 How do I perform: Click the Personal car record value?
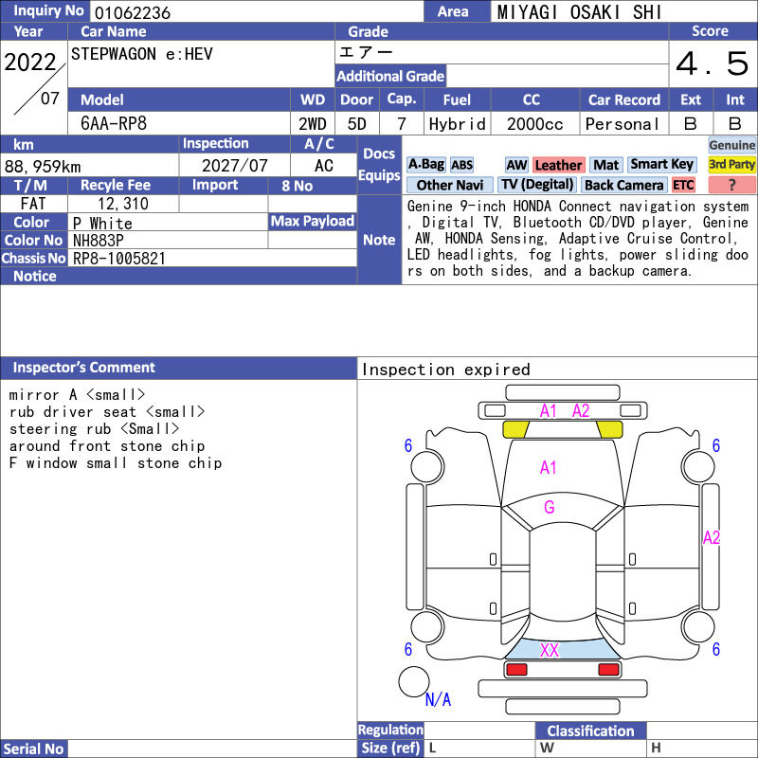point(622,124)
